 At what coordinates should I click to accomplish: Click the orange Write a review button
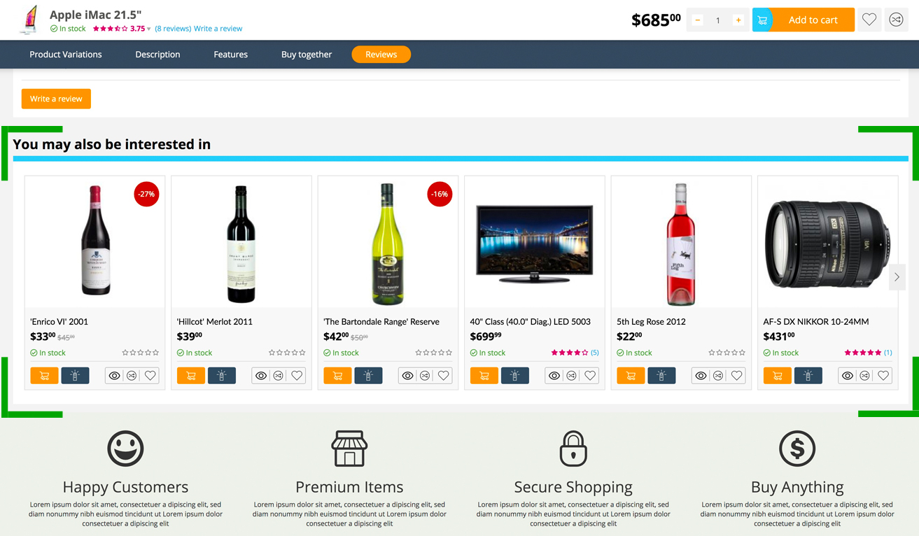point(56,99)
